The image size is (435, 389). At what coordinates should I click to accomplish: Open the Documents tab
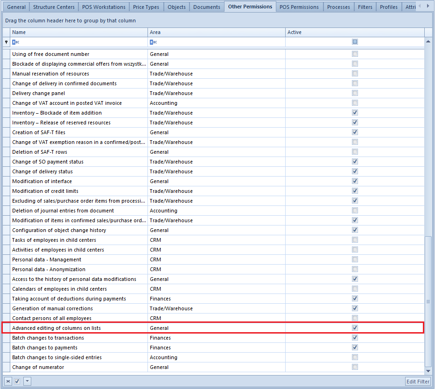coord(207,7)
